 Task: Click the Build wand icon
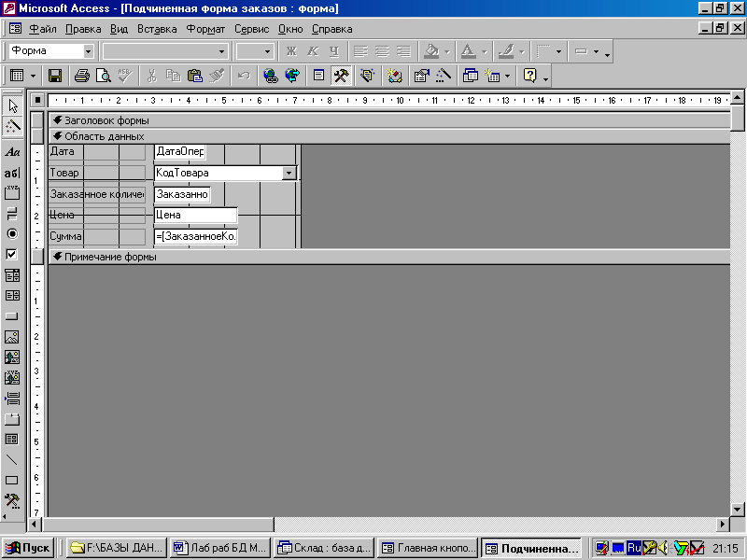443,76
